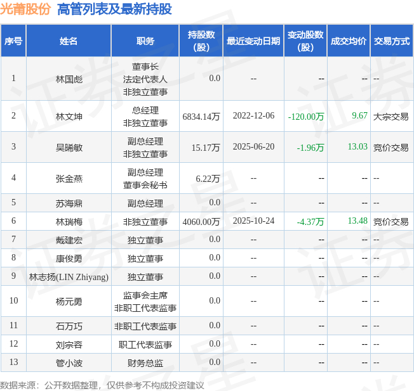Click the 财务总监 position cell
Viewport: 414px width, 391px height.
pos(145,363)
